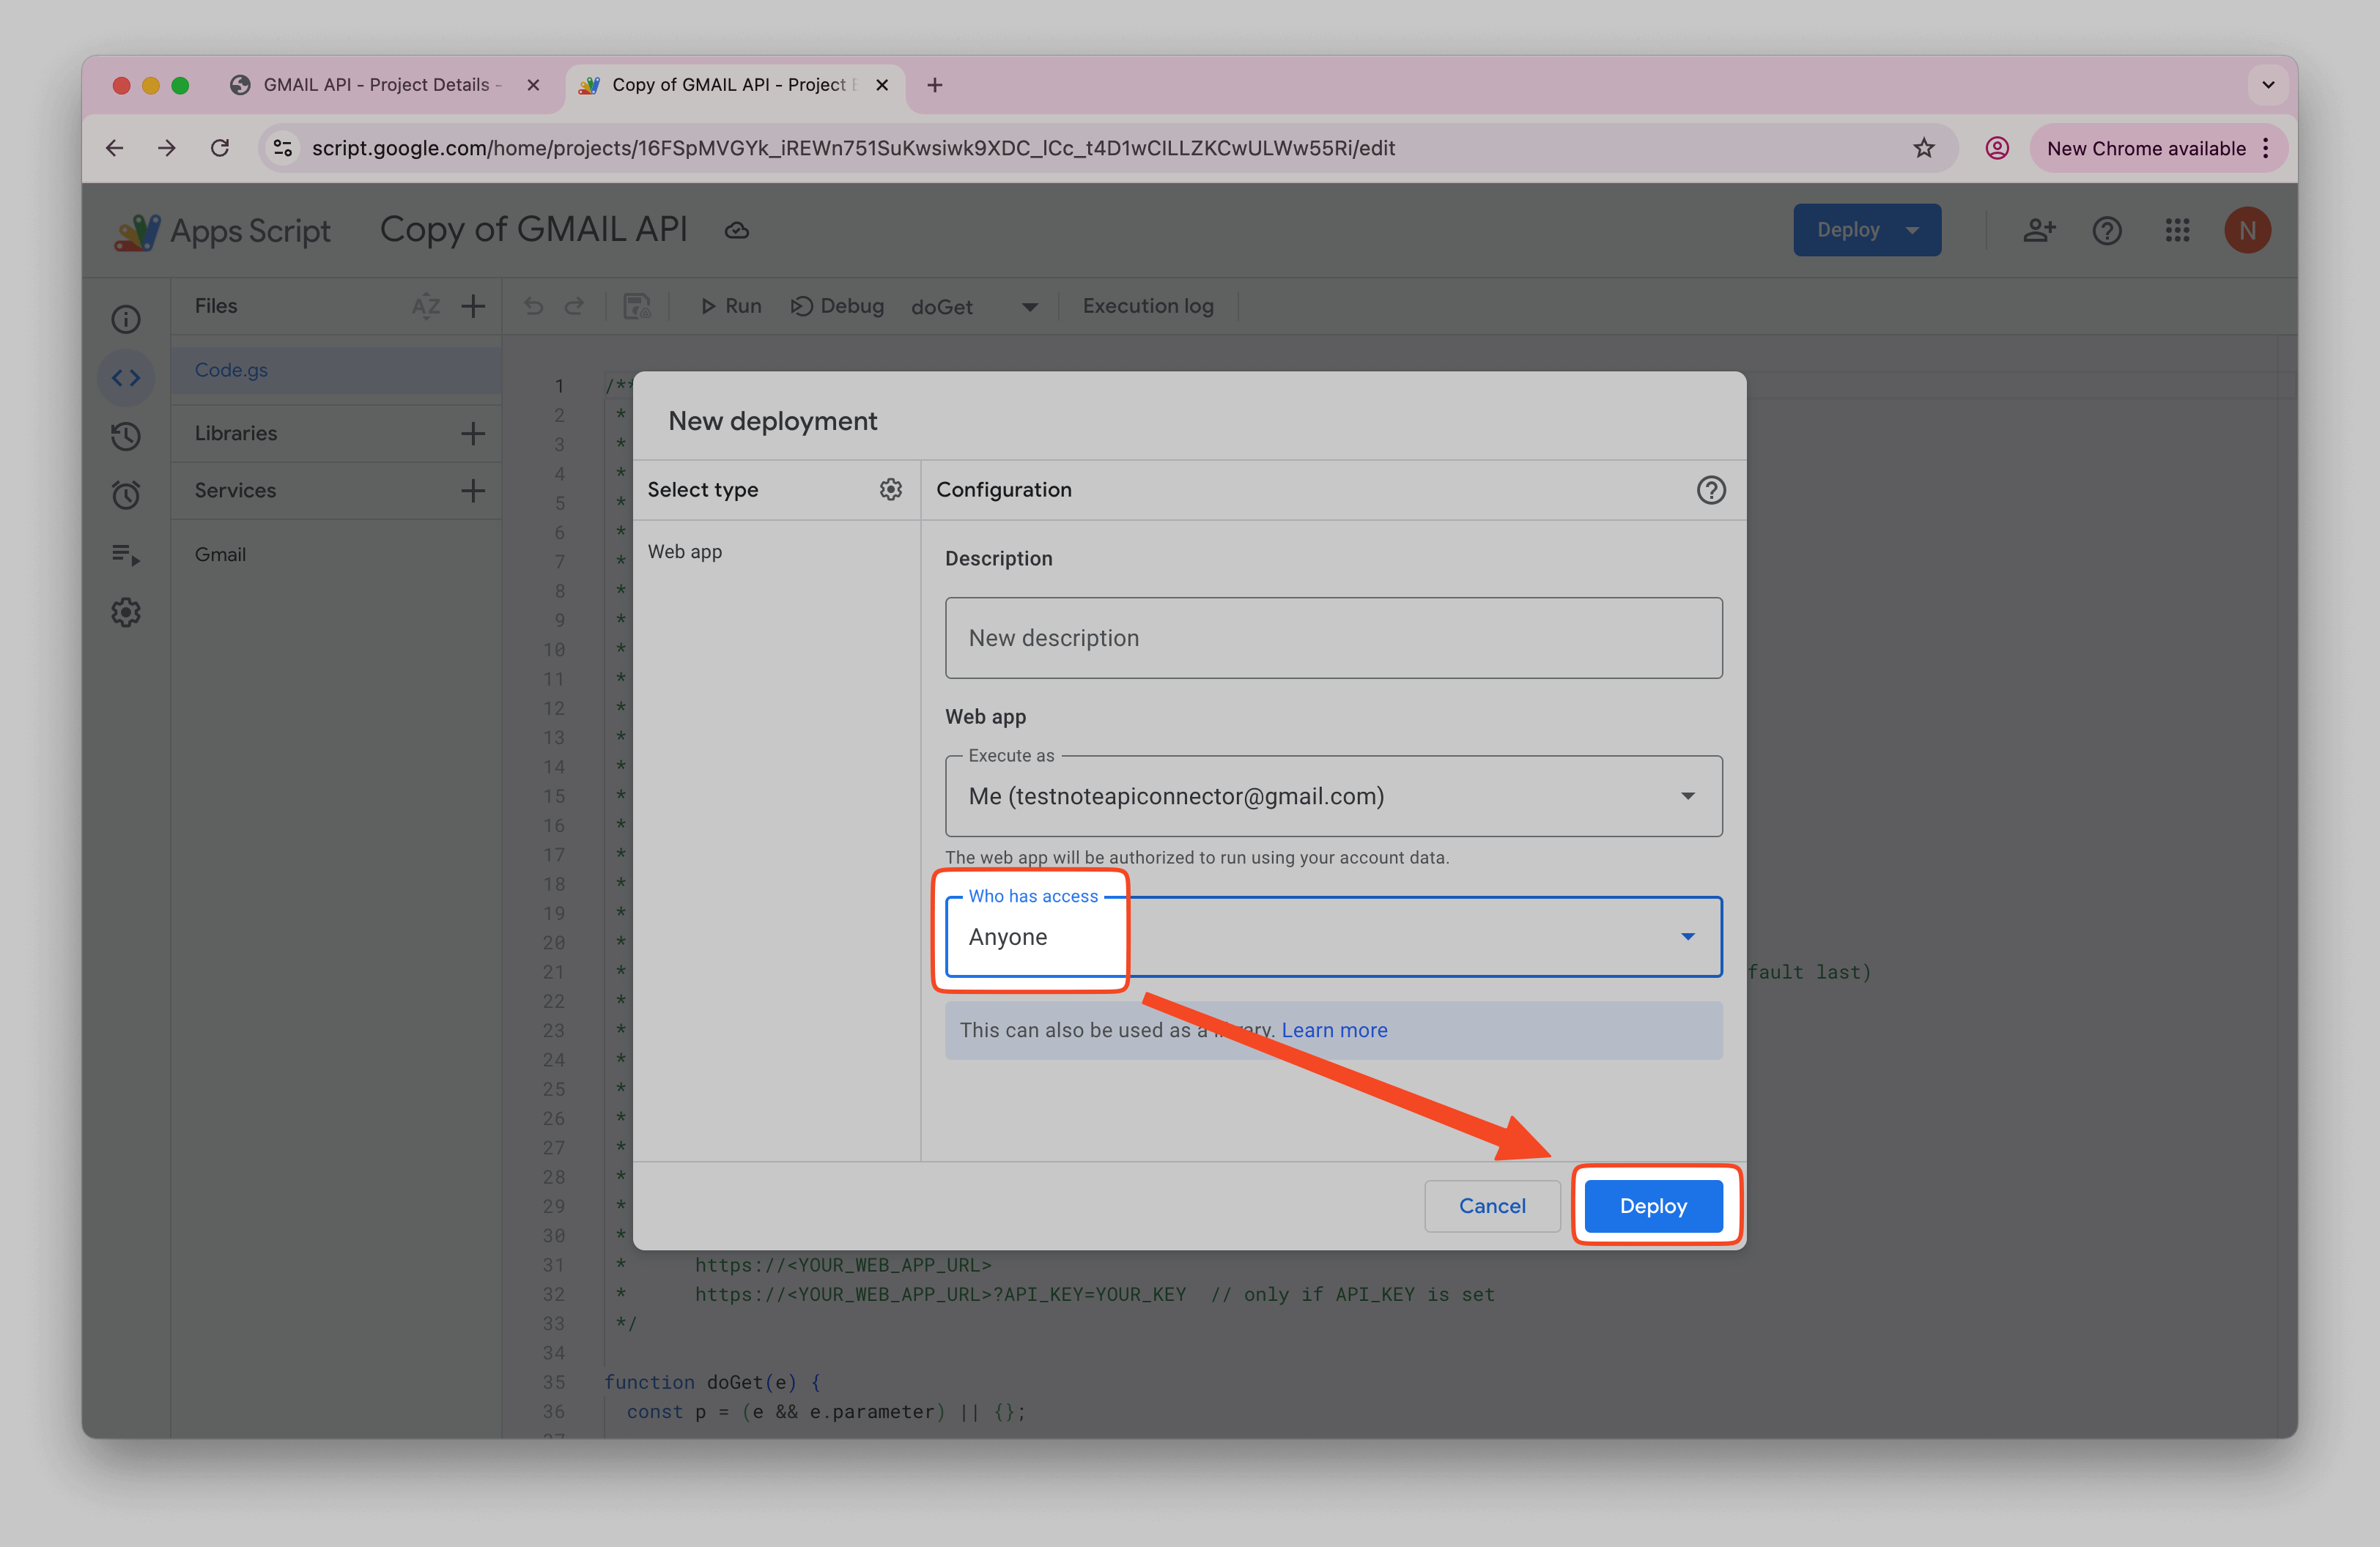2380x1547 pixels.
Task: Open the Learn more link
Action: coord(1334,1031)
